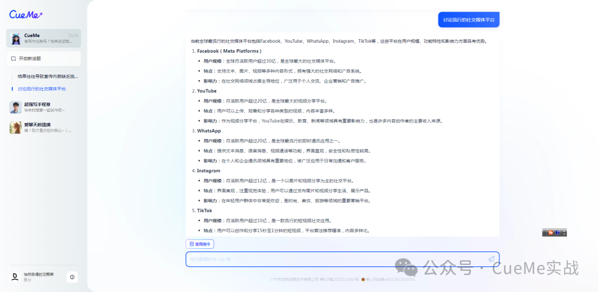Click the TikTok heading in reply
The height and width of the screenshot is (292, 598).
click(205, 211)
